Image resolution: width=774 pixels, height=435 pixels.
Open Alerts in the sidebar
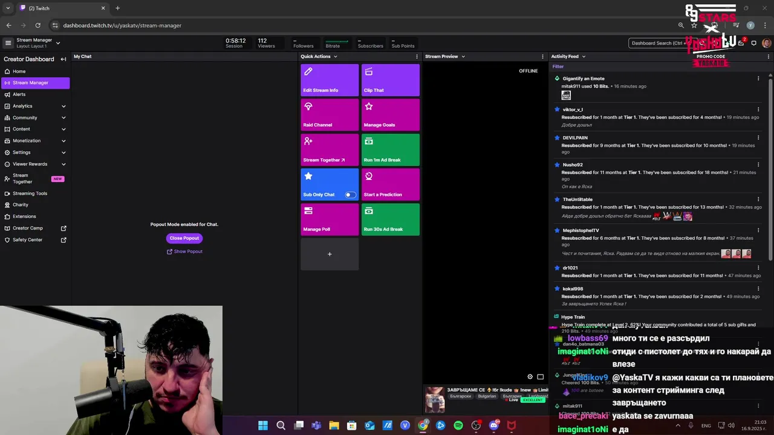[35, 94]
